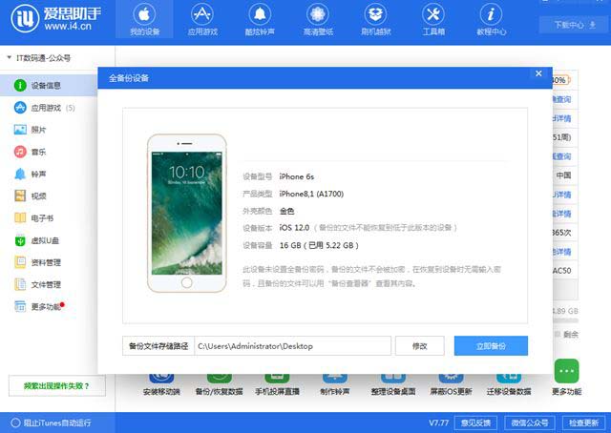Click the 立即备份 backup now button

[491, 346]
